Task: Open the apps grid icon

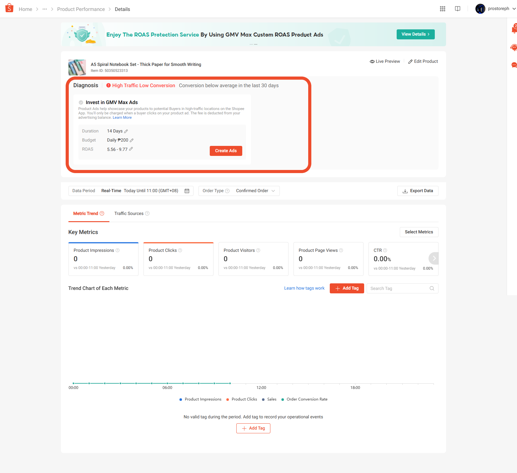Action: pyautogui.click(x=443, y=9)
